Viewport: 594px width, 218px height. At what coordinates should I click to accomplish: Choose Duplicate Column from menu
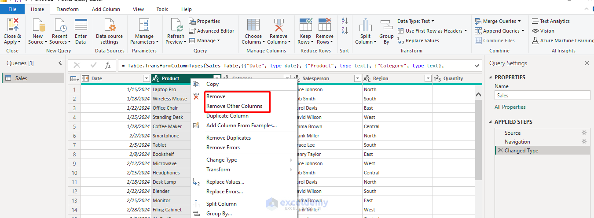tap(227, 116)
